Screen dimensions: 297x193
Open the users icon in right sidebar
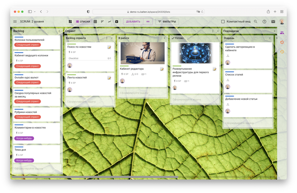[282, 32]
